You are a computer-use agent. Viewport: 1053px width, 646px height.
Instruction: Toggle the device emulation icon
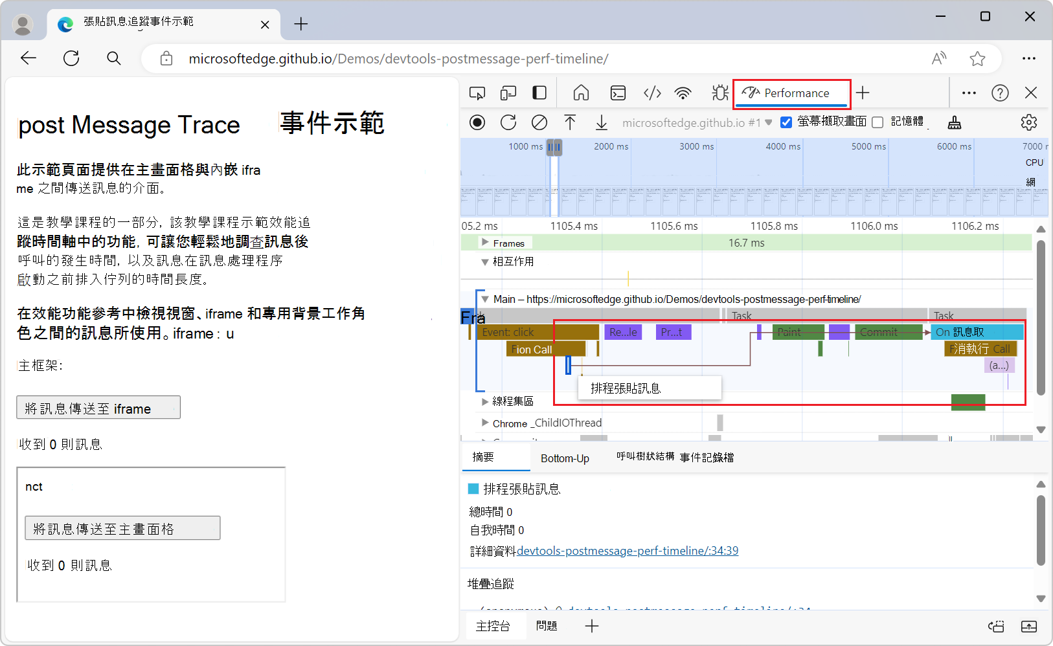(x=508, y=93)
